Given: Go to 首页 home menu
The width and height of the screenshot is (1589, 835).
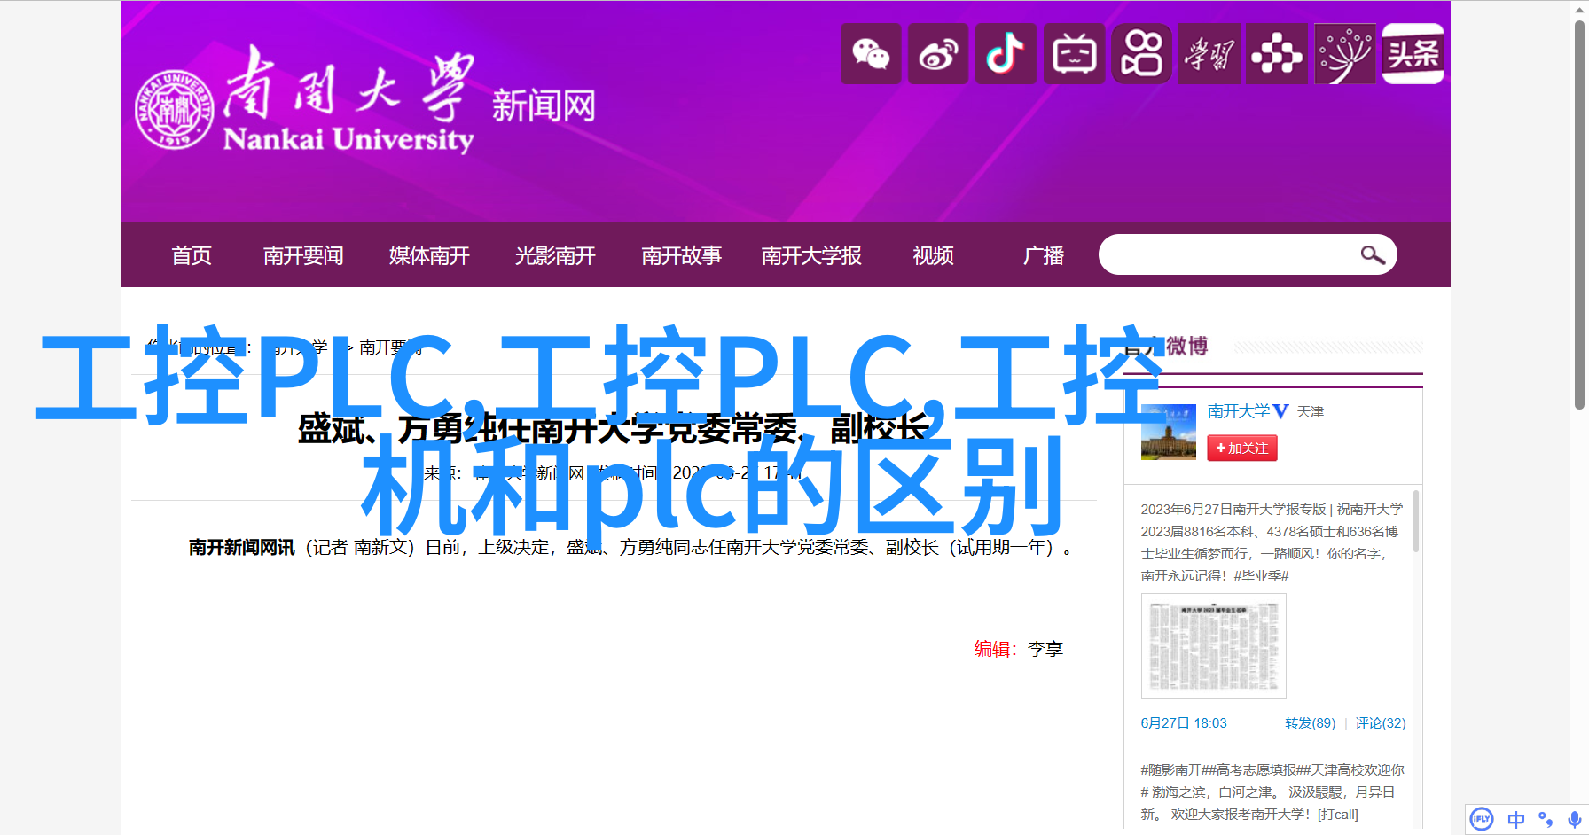Looking at the screenshot, I should point(192,256).
